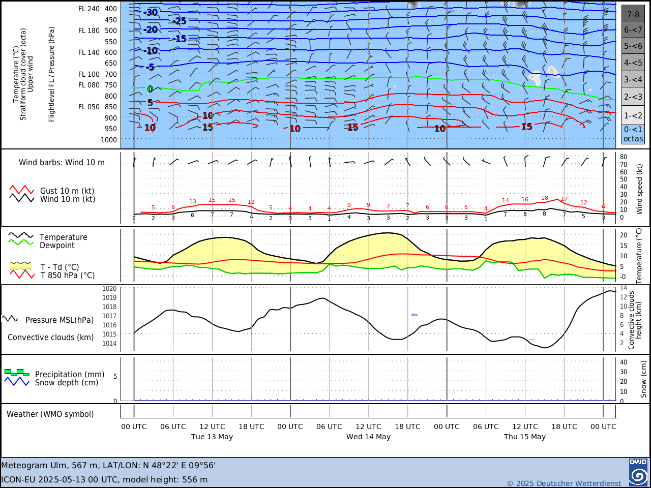Click the green 0 isotherm label
Viewport: 651px width, 488px height.
(x=150, y=89)
